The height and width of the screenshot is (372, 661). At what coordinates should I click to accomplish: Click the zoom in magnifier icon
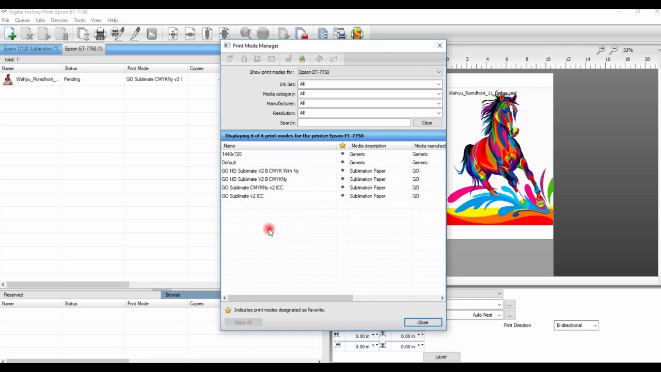click(601, 50)
